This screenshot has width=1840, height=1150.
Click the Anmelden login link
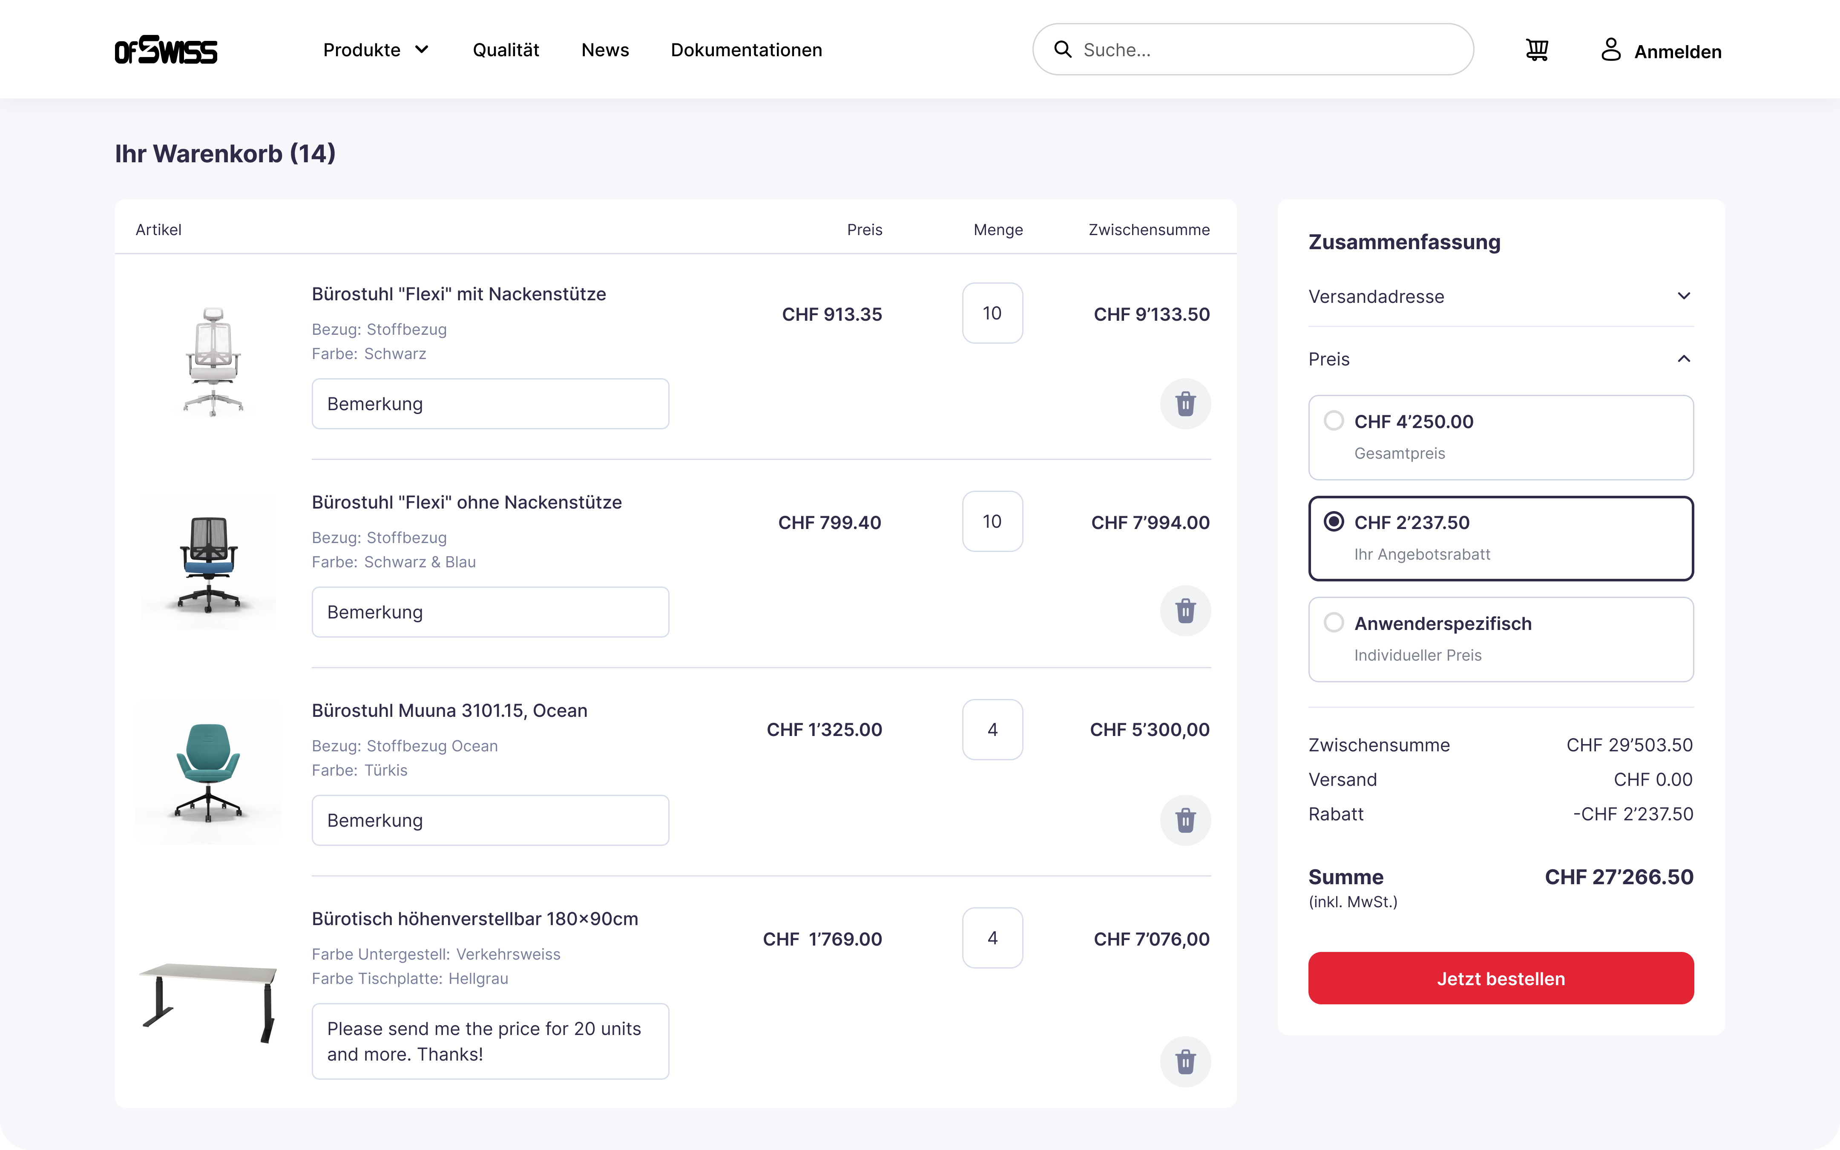click(1677, 52)
